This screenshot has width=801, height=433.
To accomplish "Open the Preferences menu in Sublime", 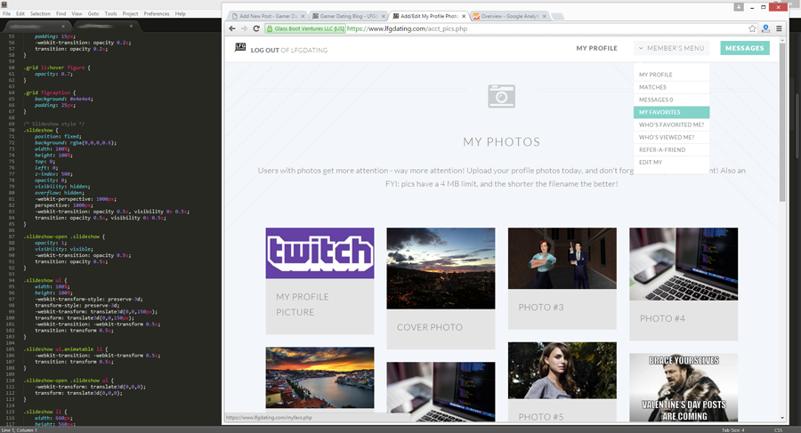I will point(156,14).
